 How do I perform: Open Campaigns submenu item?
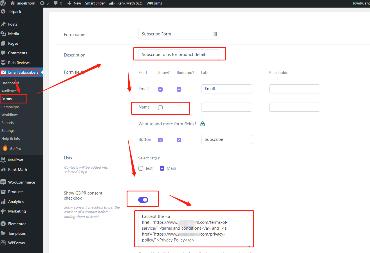tap(10, 107)
